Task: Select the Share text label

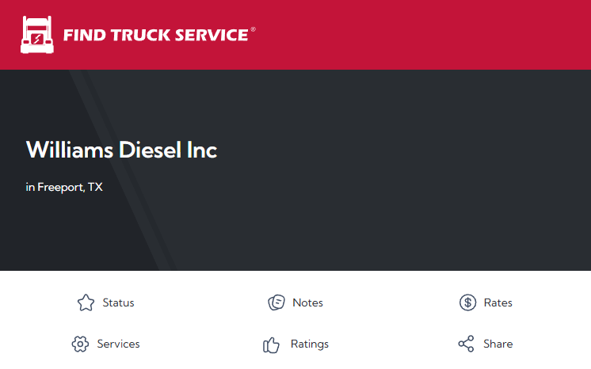Action: point(498,344)
